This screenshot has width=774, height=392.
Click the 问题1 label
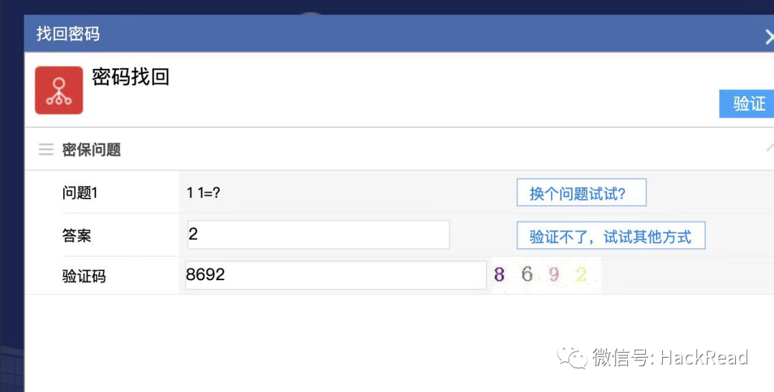point(80,193)
